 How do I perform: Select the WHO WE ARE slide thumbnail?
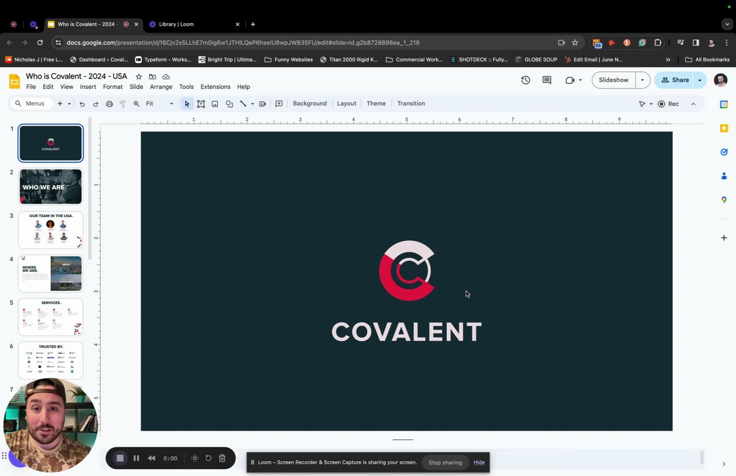[x=51, y=187]
